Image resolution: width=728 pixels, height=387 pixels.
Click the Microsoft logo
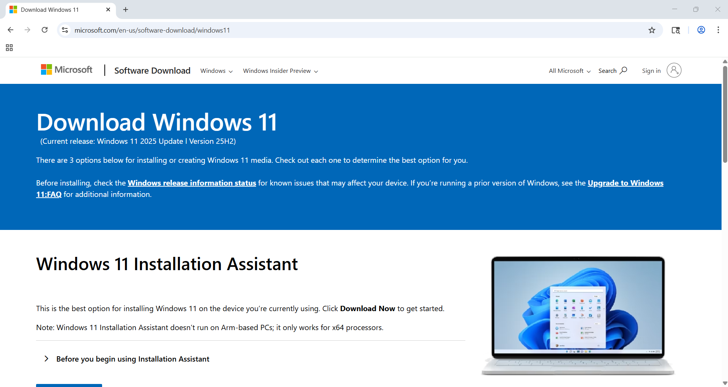67,70
